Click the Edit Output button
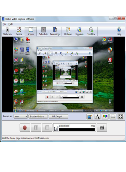Image resolution: width=126 pixels, height=172 pixels. 58,117
